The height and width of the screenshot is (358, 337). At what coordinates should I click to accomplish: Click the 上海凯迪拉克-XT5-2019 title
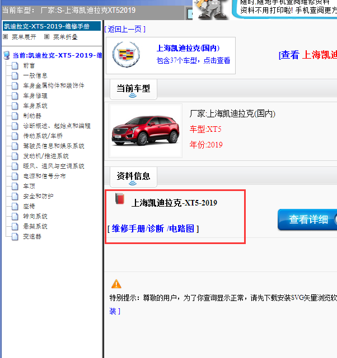[x=174, y=203]
